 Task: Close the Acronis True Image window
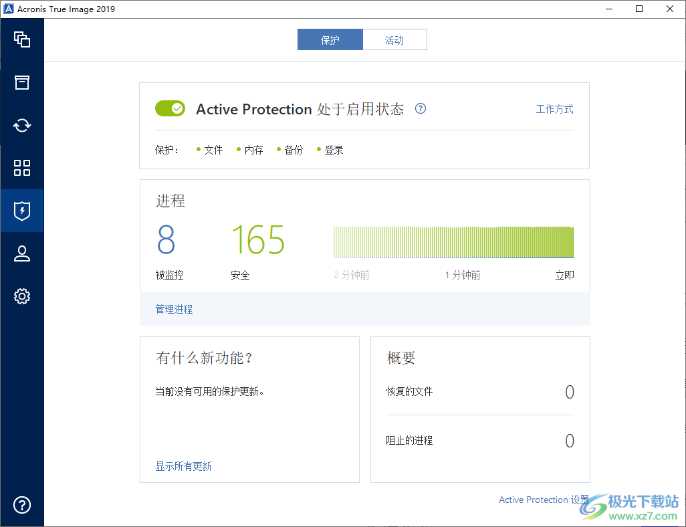click(x=670, y=9)
